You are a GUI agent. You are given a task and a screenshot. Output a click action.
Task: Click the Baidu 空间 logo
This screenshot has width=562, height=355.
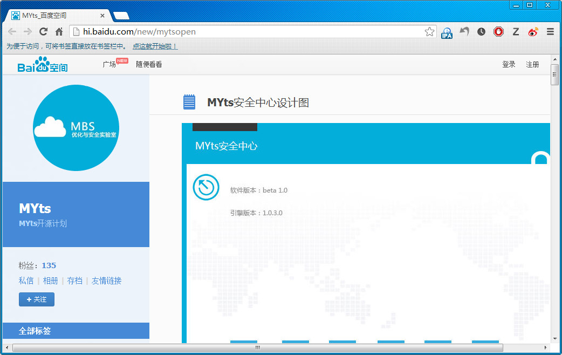[42, 65]
